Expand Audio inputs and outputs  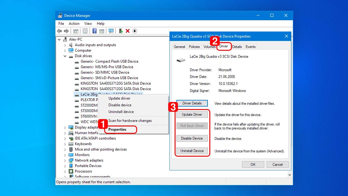[65, 45]
